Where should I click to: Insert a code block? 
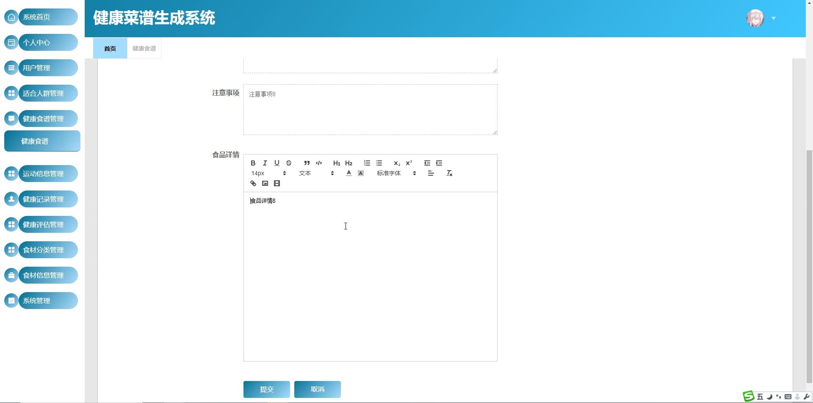tap(319, 163)
